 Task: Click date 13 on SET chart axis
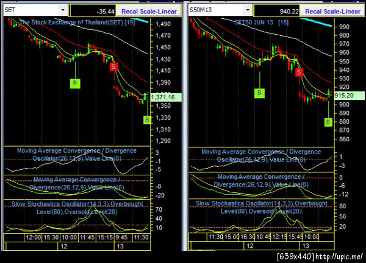(x=120, y=246)
